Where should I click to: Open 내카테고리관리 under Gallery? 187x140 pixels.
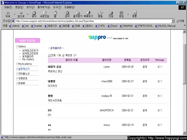pyautogui.click(x=30, y=53)
